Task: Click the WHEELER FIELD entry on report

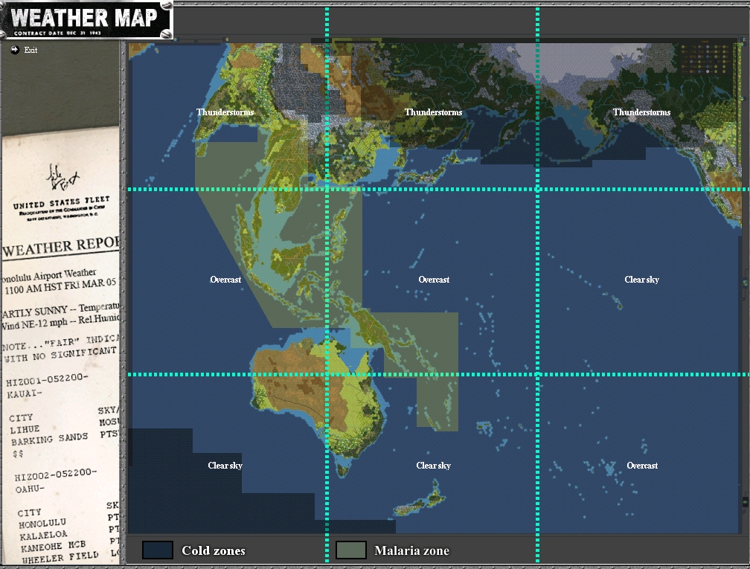Action: (60, 558)
